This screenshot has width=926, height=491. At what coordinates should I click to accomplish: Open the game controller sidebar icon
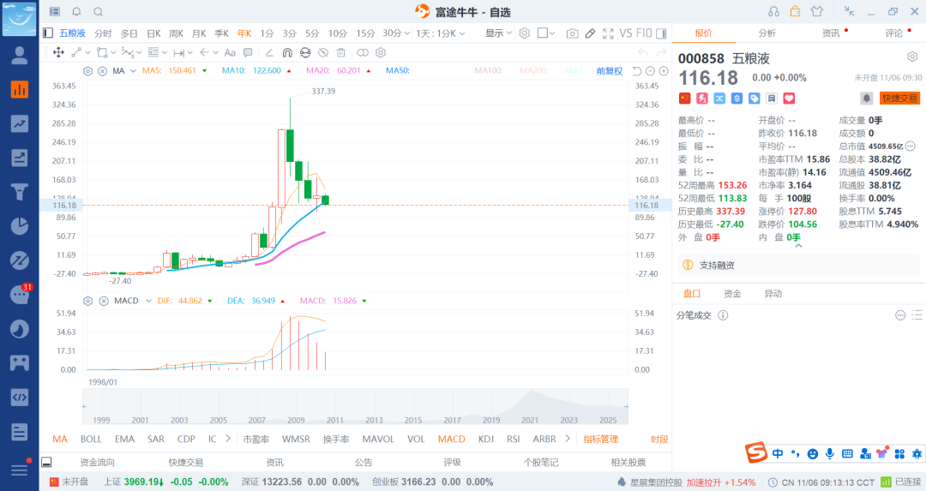coord(20,363)
